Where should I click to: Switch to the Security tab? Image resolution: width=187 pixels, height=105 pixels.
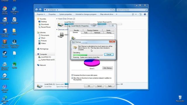tap(76, 30)
